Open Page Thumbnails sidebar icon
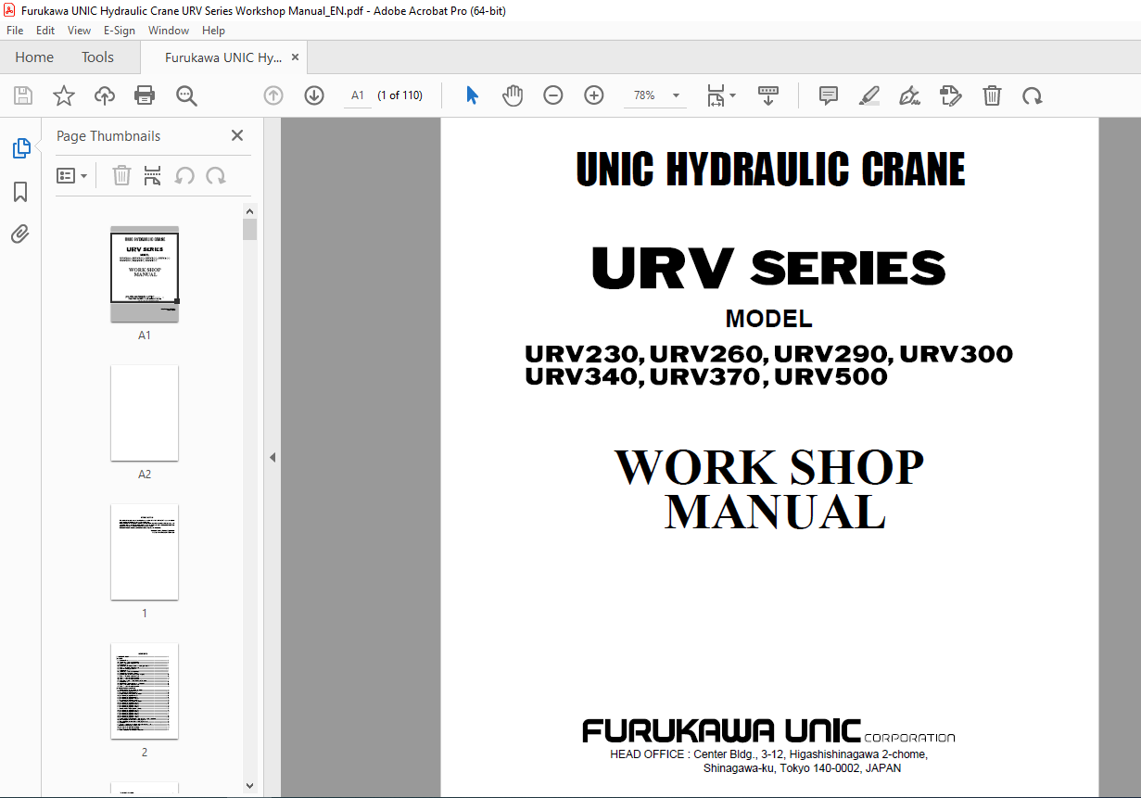Screen dimensions: 1141x798 20,147
